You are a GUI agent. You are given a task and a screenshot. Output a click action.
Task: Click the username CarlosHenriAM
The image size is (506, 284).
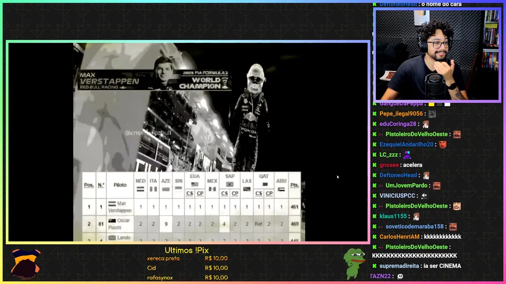pos(399,237)
